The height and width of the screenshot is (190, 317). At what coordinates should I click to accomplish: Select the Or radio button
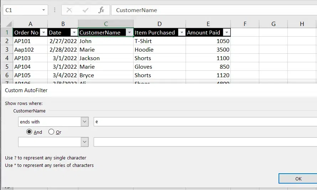[x=51, y=132]
